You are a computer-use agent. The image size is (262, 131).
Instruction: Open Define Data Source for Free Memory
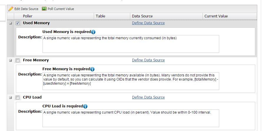[x=148, y=60]
